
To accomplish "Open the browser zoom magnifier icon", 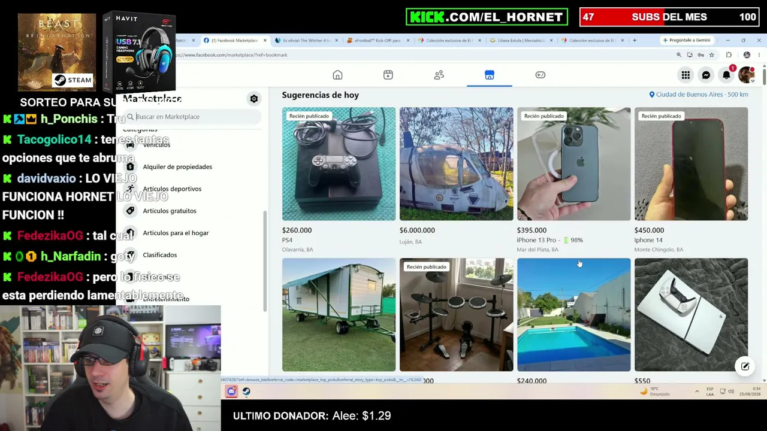I will 679,55.
